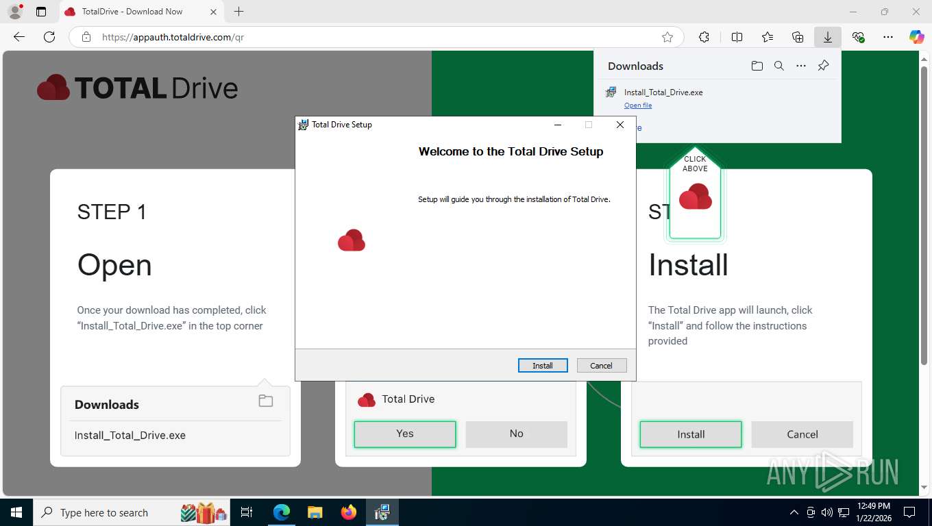Search downloads using the magnifier icon
932x526 pixels.
(779, 66)
